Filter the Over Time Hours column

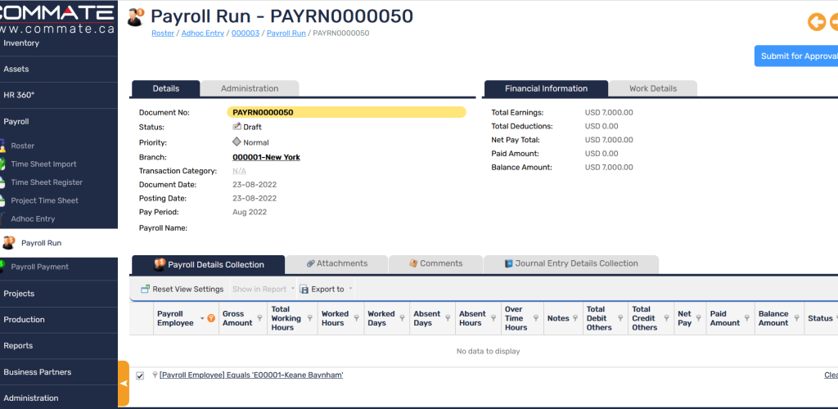536,318
